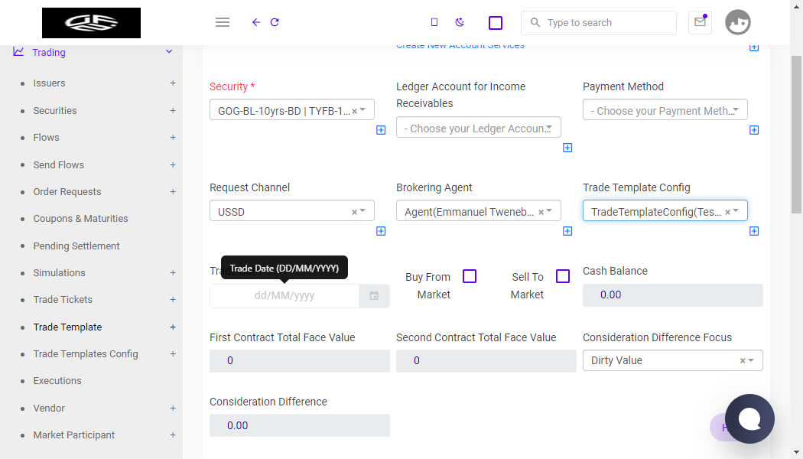The height and width of the screenshot is (459, 803).
Task: Open the Trade Date calendar picker
Action: coord(374,296)
